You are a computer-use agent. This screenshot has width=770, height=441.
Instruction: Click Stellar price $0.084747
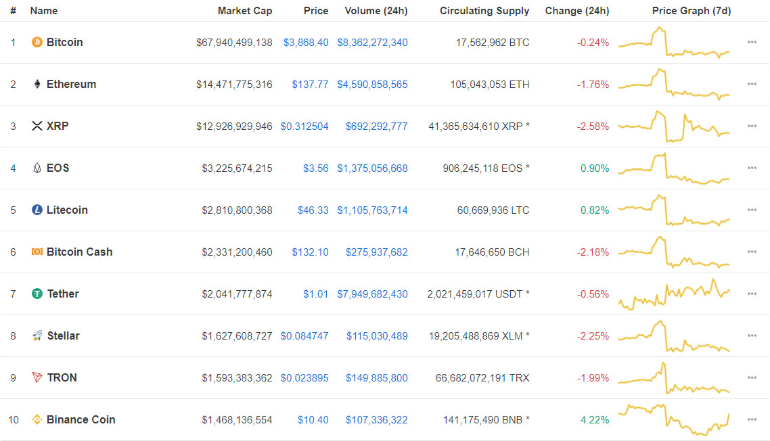304,336
